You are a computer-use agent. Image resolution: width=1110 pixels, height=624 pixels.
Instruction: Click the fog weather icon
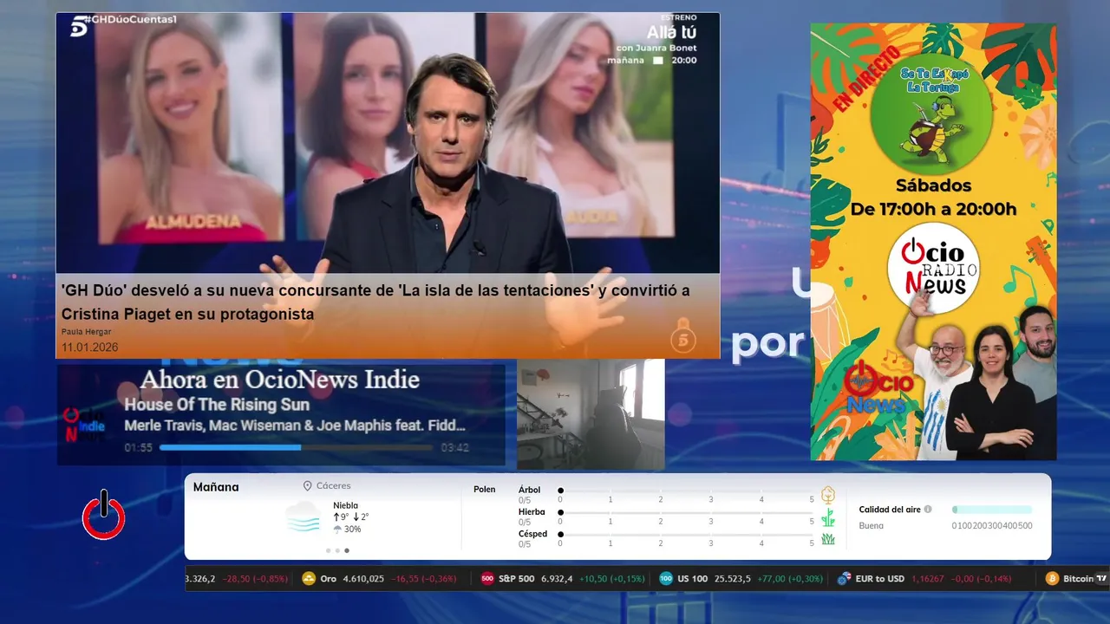[x=303, y=517]
